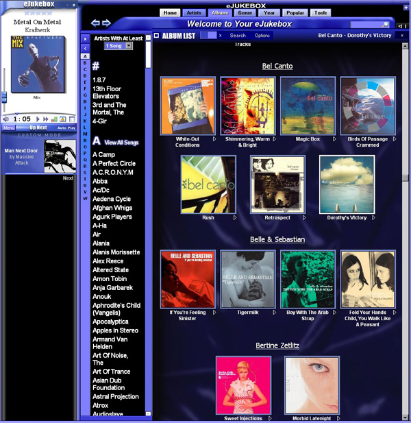
Task: Skip to the next track
Action: tap(46, 119)
